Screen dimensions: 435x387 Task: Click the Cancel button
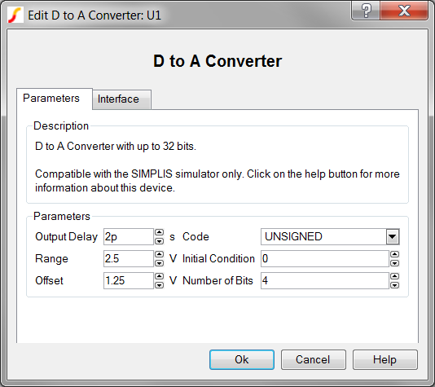pyautogui.click(x=314, y=359)
